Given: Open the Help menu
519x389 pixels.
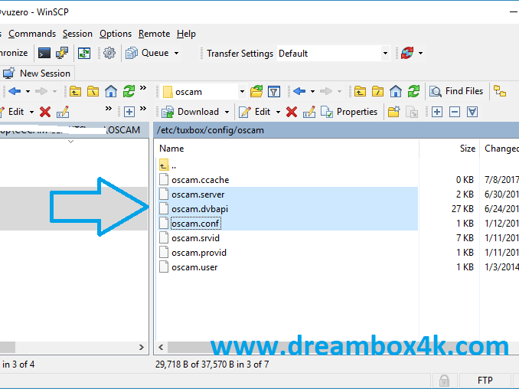Looking at the screenshot, I should 186,34.
